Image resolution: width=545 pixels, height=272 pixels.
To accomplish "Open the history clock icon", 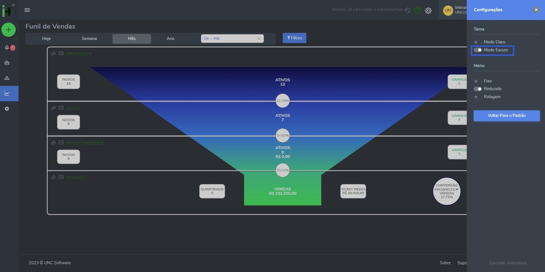I will (x=407, y=11).
